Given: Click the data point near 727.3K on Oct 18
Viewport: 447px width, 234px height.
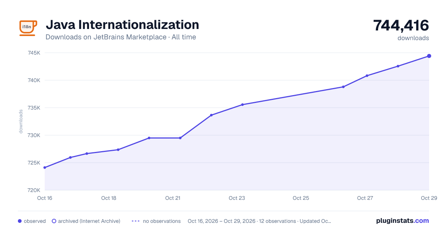Looking at the screenshot, I should (118, 150).
